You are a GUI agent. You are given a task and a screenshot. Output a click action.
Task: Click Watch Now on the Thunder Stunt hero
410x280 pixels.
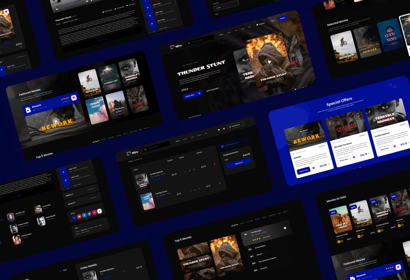point(192,96)
